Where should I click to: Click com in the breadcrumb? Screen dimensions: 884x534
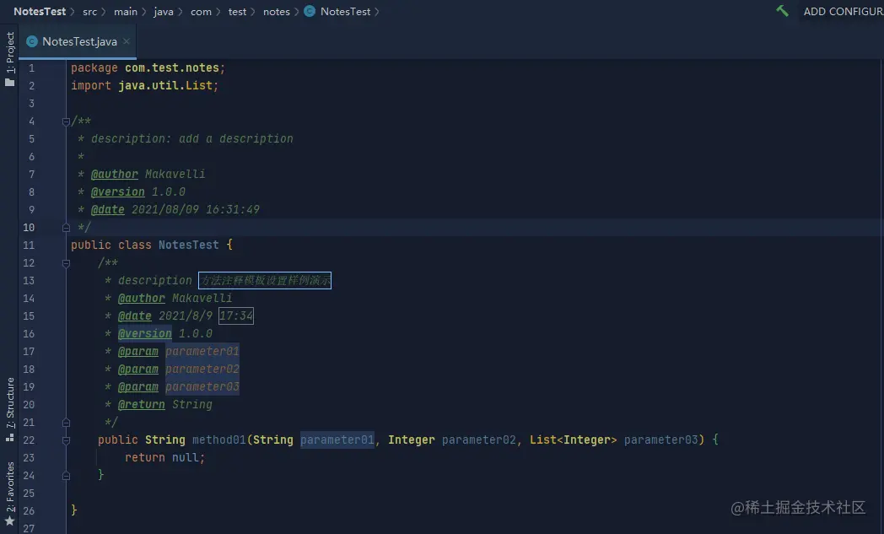pyautogui.click(x=201, y=12)
